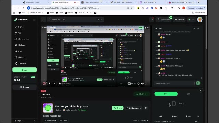Viewport: 219px width, 123px height.
Task: Select the Sell tab
Action: click(188, 94)
